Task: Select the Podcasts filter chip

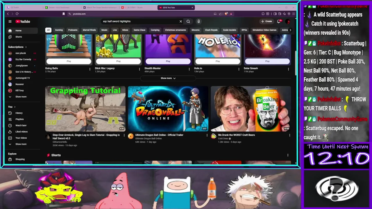Action: click(73, 30)
